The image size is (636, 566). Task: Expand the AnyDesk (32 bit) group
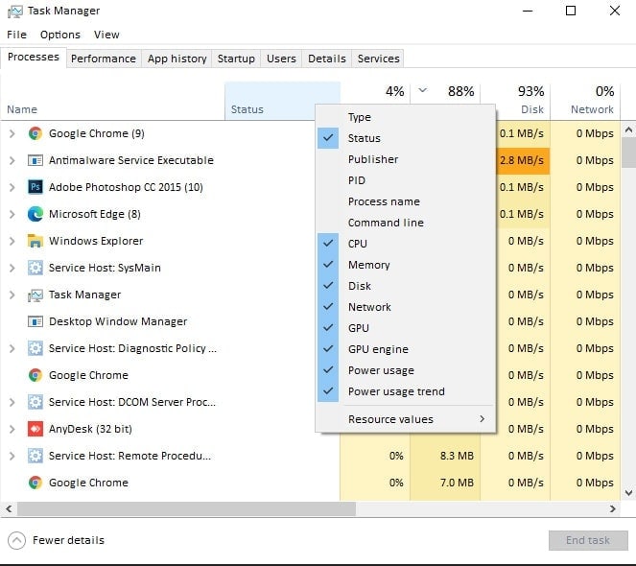point(12,429)
